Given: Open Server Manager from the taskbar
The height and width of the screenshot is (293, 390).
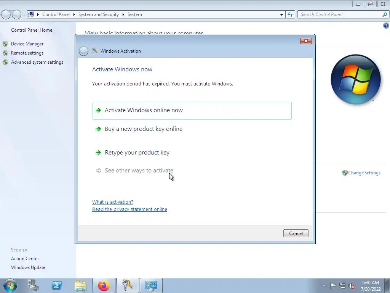Looking at the screenshot, I should 33,285.
